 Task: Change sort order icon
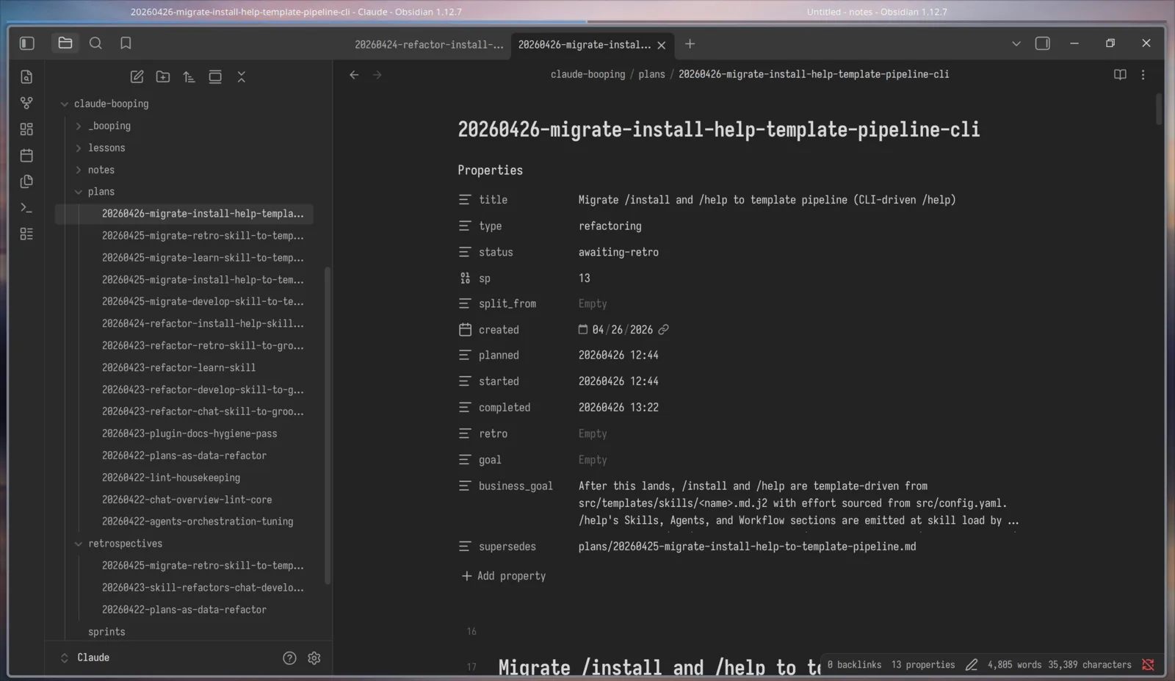coord(189,77)
